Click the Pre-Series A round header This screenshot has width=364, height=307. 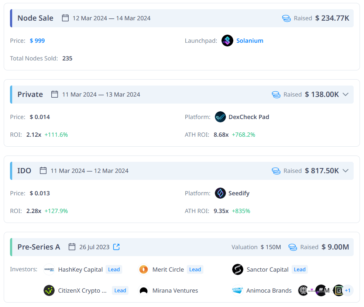point(39,247)
